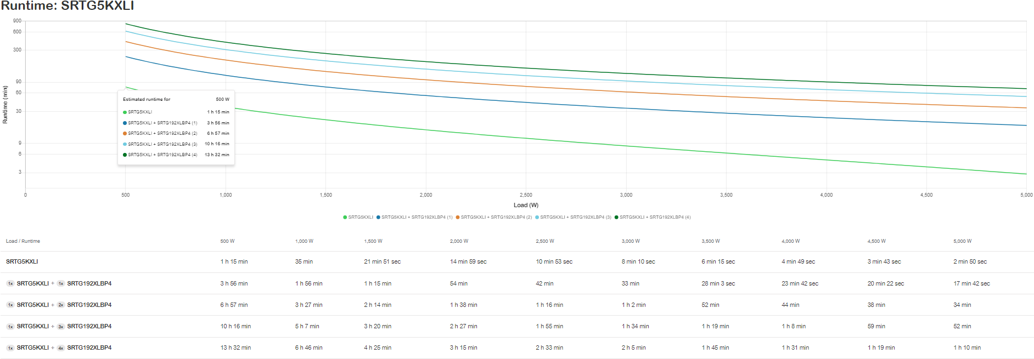Click the orange dot in the chart tooltip
Screen dimensions: 1034x359
[125, 133]
